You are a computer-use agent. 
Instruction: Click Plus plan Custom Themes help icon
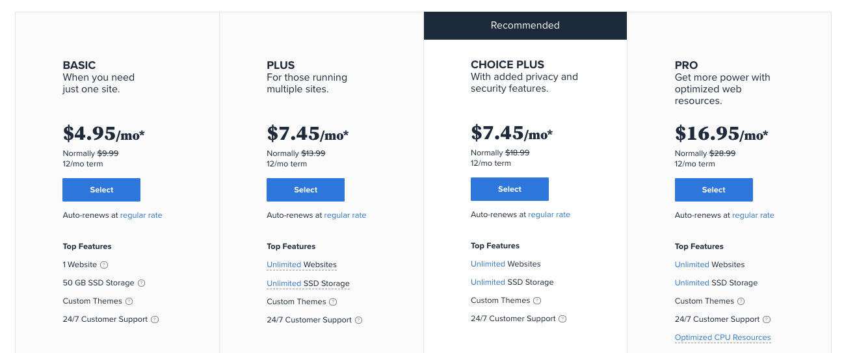pos(333,302)
